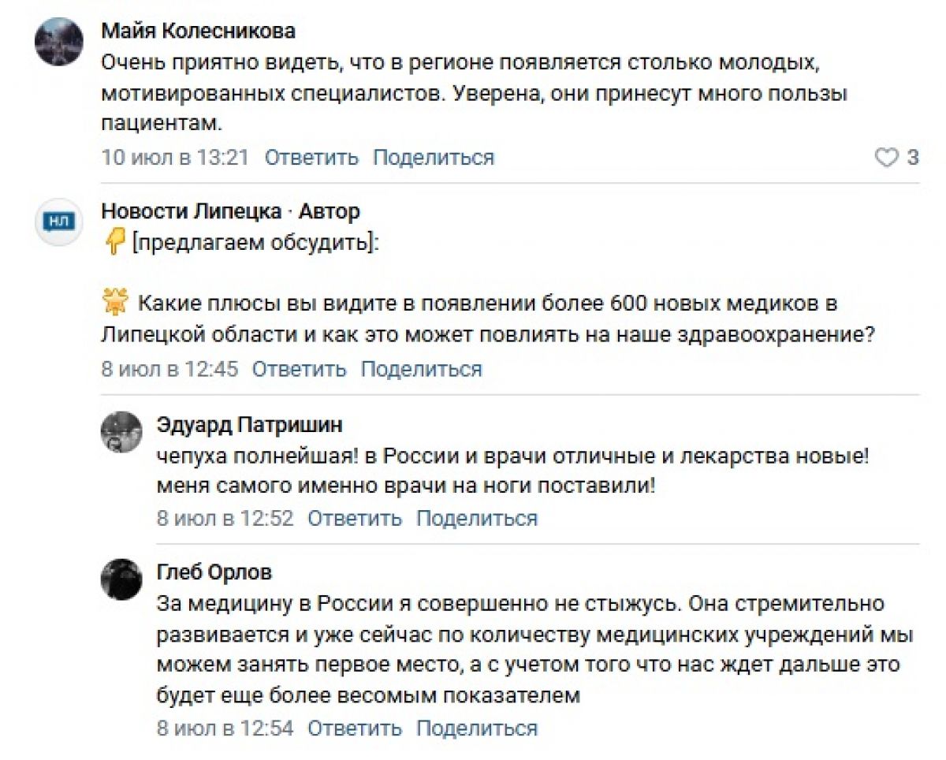Open Майя Колесникова's profile name

199,32
